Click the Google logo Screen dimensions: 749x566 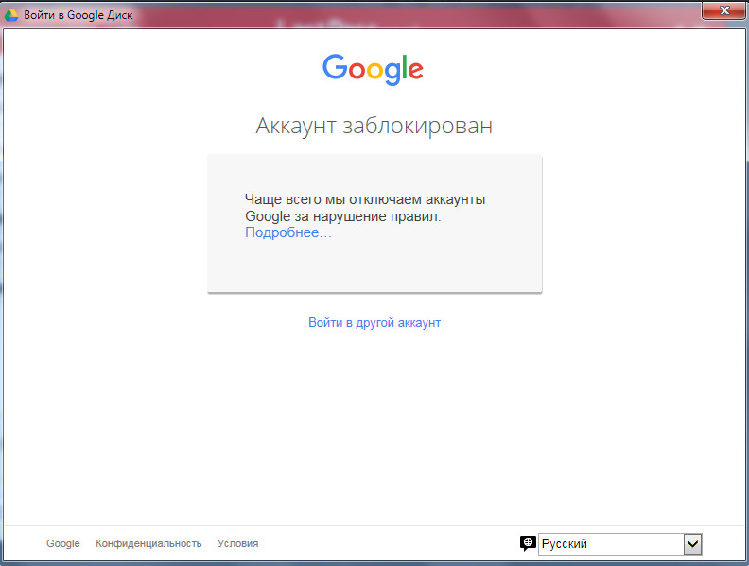click(373, 70)
